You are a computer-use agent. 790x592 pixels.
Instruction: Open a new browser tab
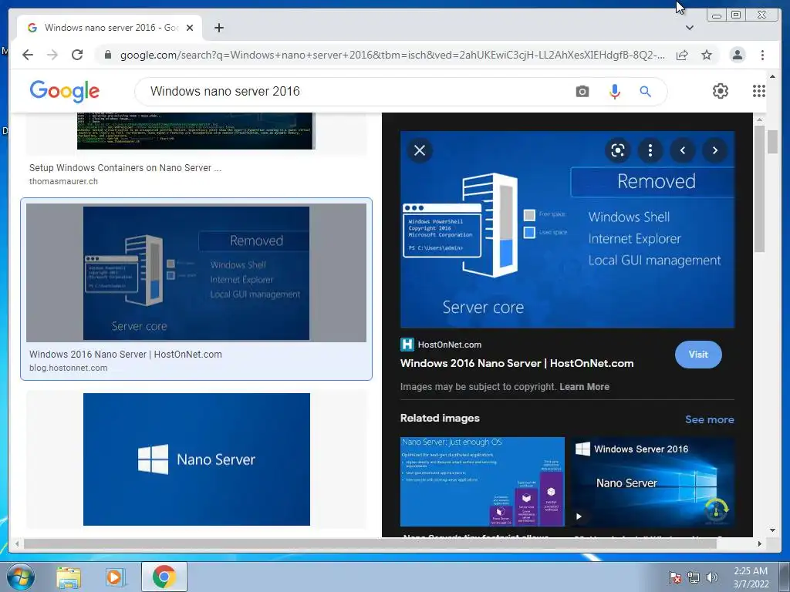(x=218, y=28)
